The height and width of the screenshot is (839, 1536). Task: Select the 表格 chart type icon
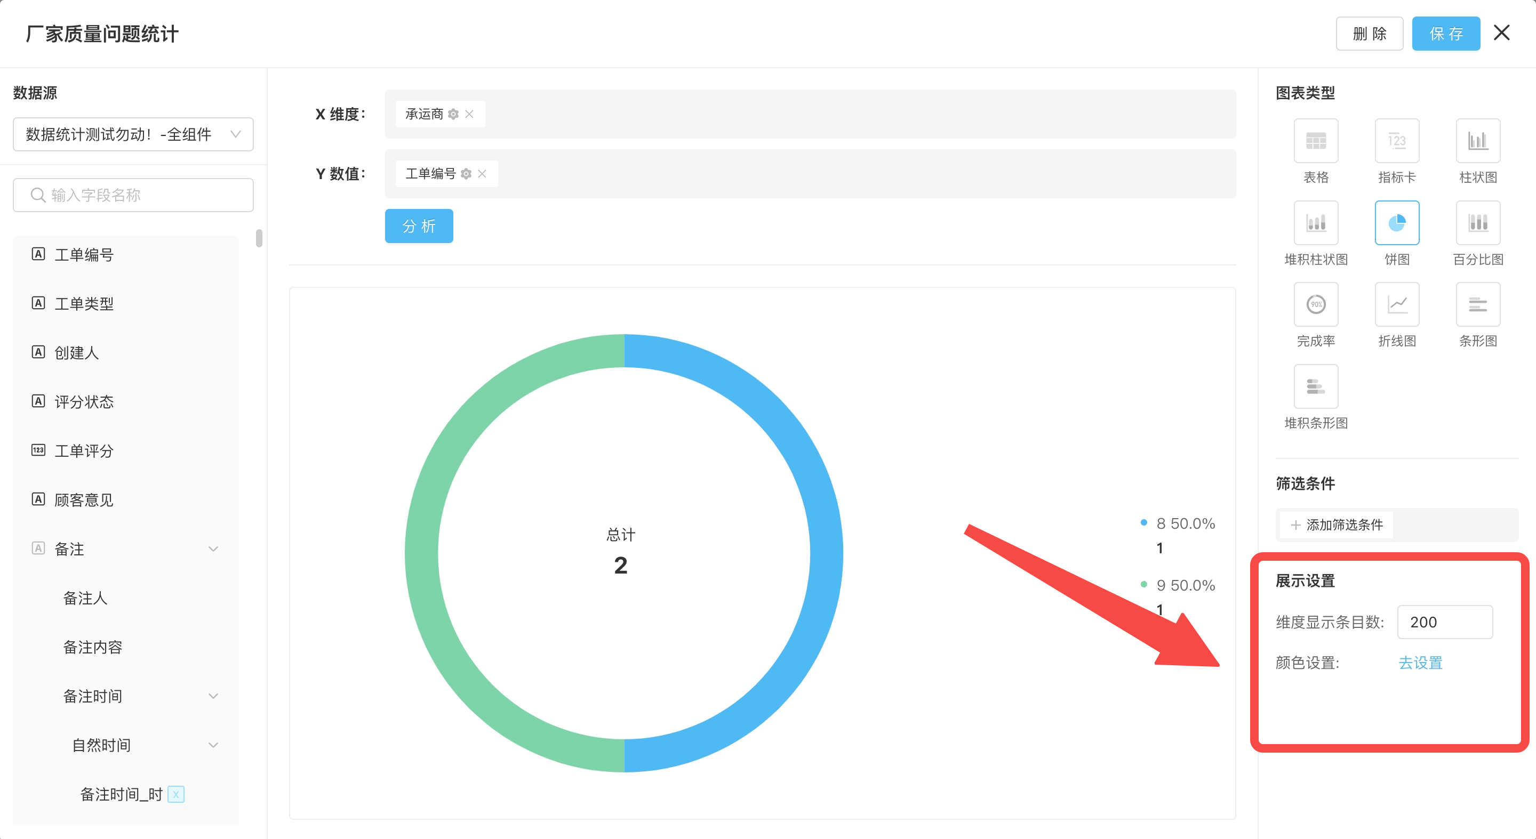coord(1315,141)
